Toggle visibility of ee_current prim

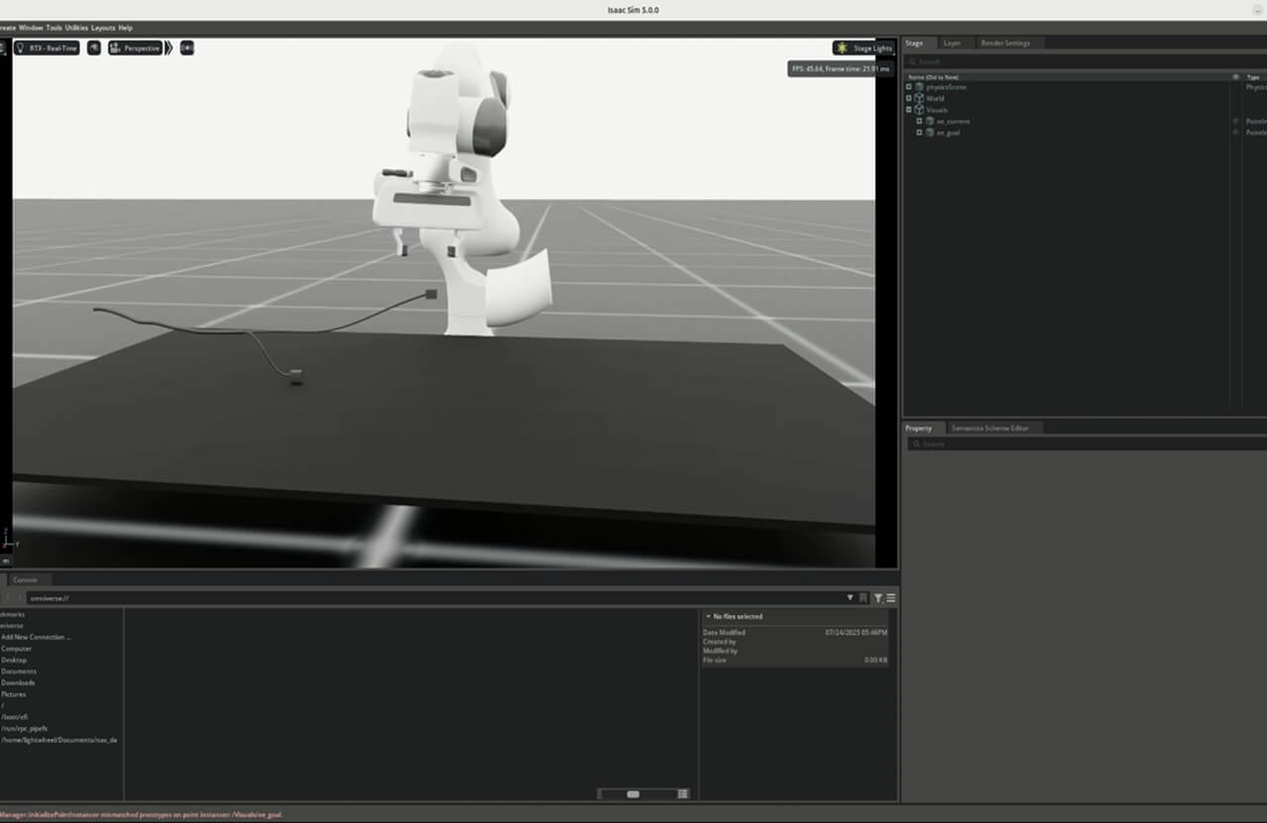[x=1234, y=121]
